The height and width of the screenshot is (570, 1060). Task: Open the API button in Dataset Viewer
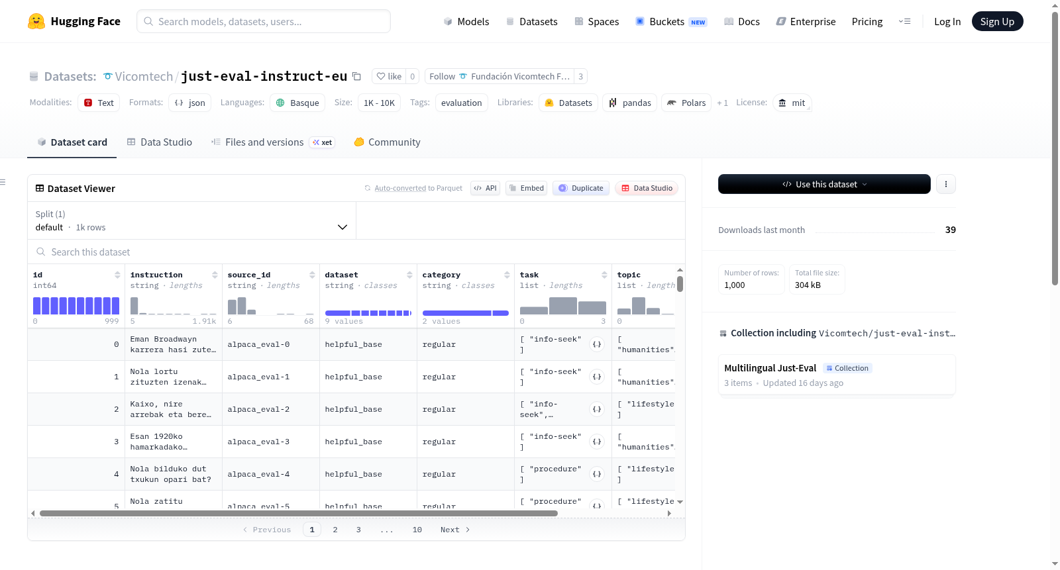pyautogui.click(x=486, y=188)
